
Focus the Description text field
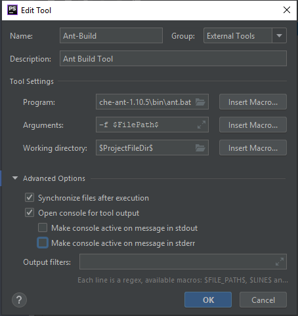(173, 58)
